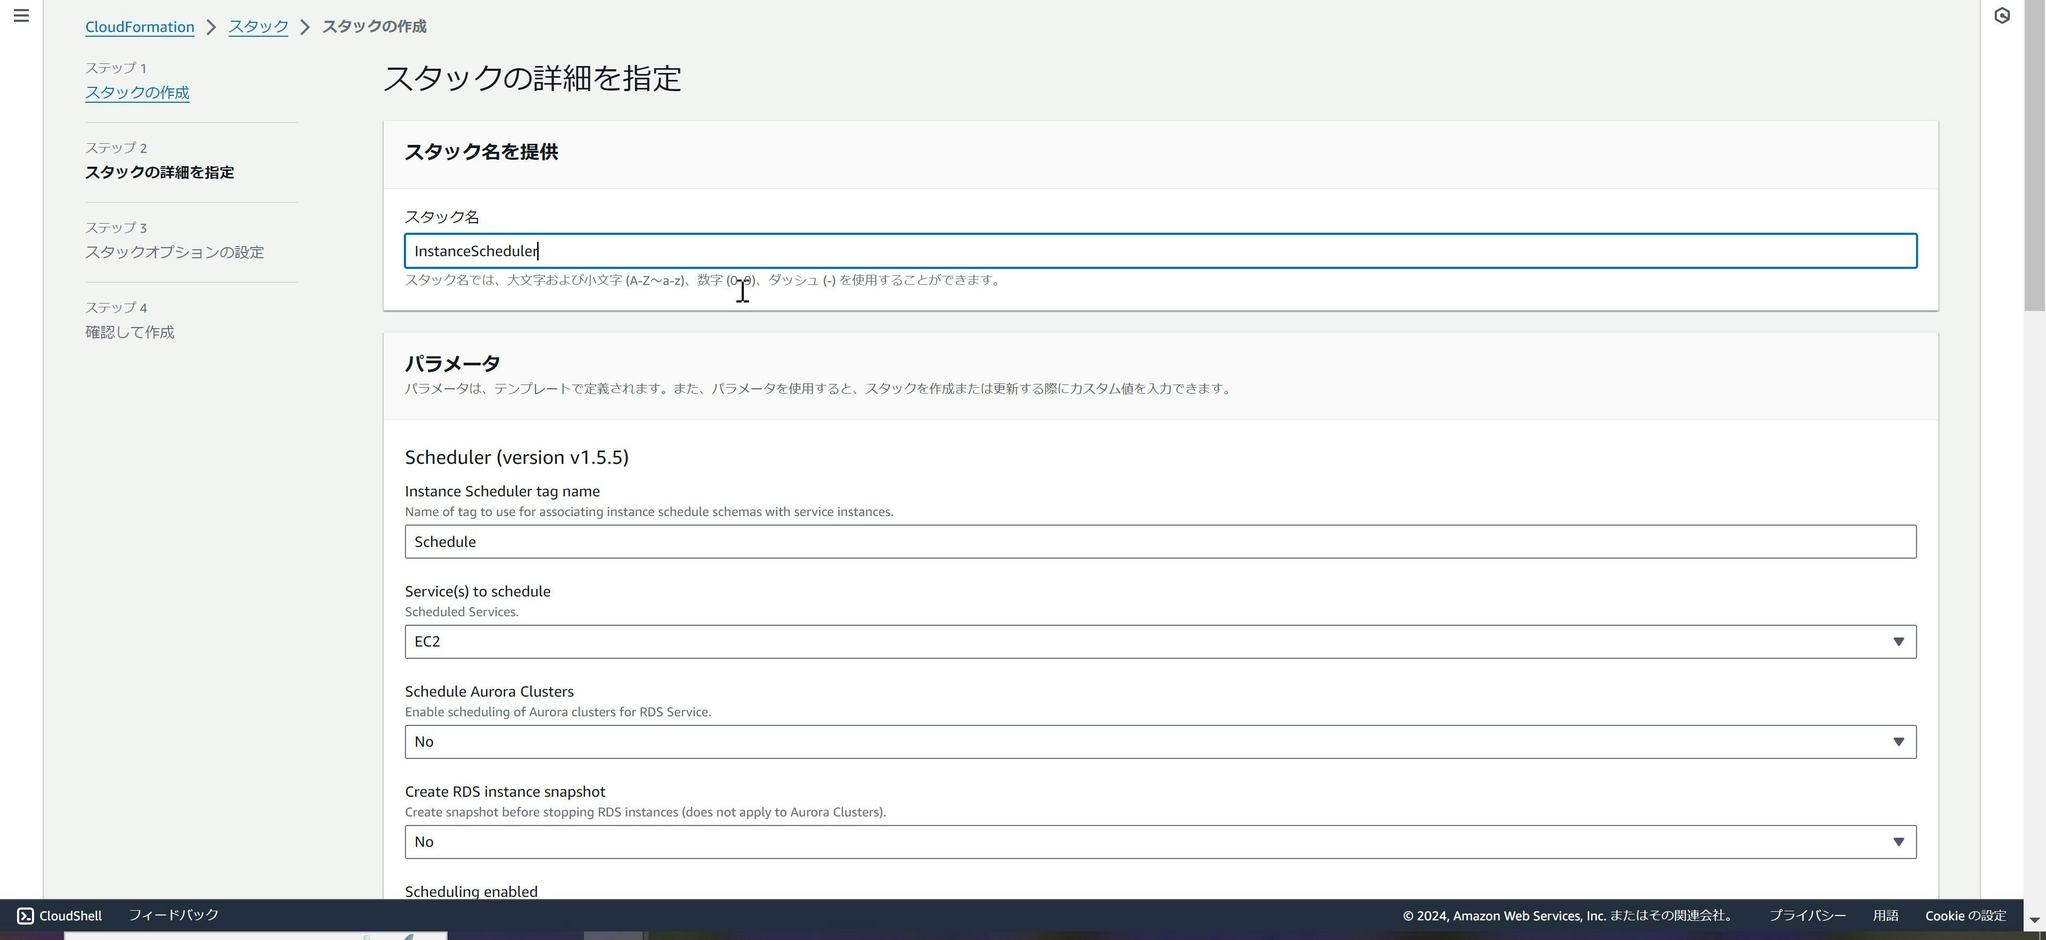Click the step 2 スタックの詳細を指定 item
This screenshot has height=940, width=2046.
click(159, 172)
